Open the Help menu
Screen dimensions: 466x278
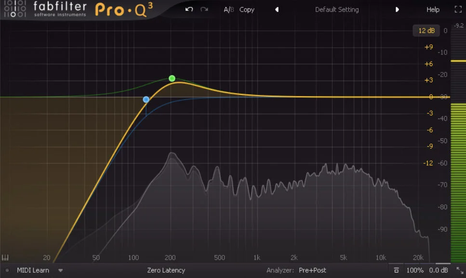point(432,9)
